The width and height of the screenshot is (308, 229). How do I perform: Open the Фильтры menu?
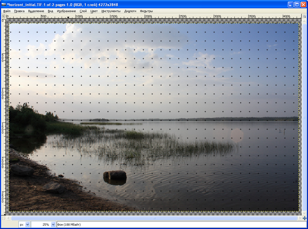pos(146,11)
